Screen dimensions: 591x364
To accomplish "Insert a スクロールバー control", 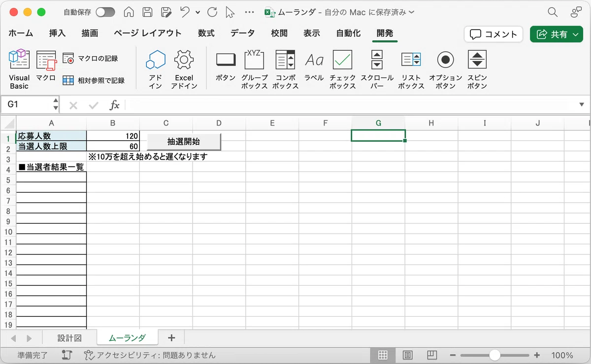I will coord(377,69).
